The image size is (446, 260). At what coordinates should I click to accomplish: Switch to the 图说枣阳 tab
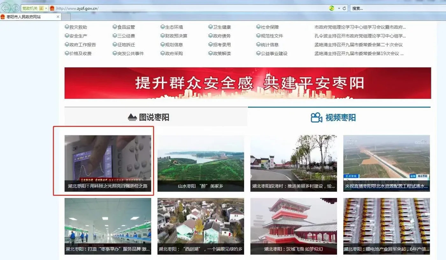tap(156, 117)
